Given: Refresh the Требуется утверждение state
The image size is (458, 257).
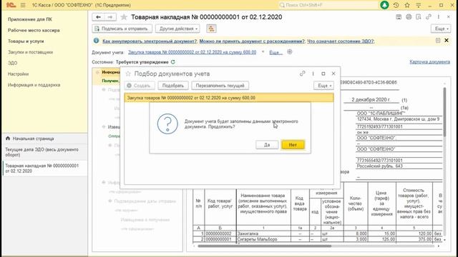Looking at the screenshot, I should tap(173, 62).
